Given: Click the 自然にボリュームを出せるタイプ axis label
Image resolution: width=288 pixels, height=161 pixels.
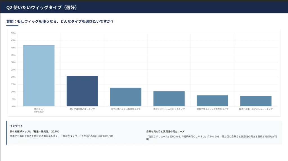Looking at the screenshot, I should point(169,109).
